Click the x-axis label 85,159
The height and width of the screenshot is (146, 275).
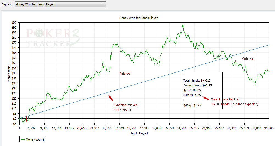coord(244,128)
